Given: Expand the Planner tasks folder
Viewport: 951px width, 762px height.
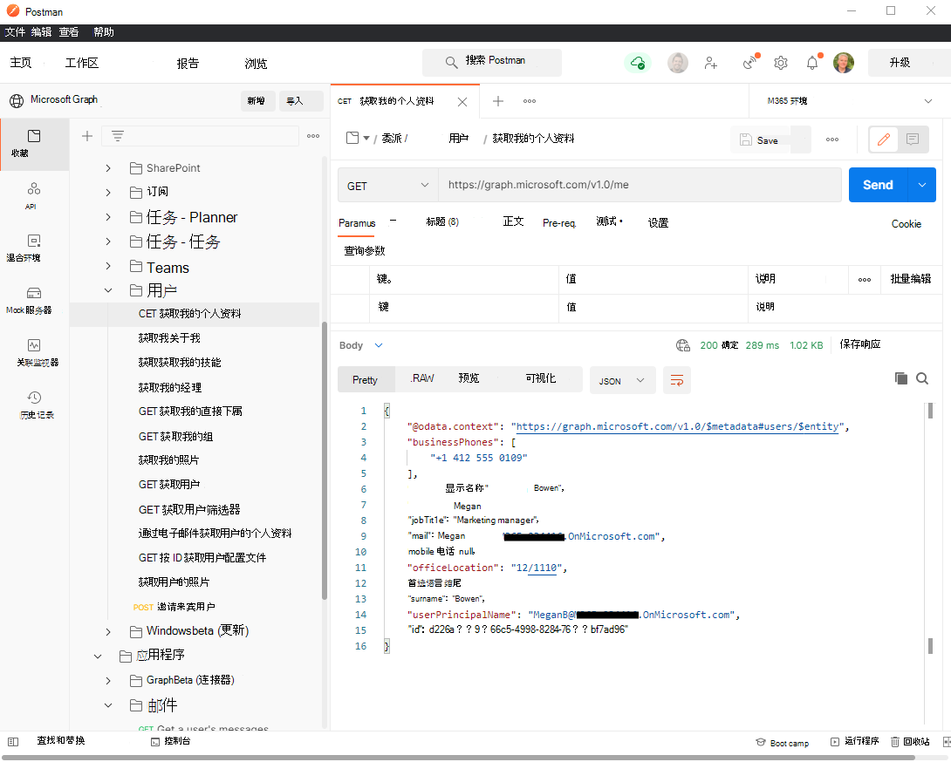Looking at the screenshot, I should 108,217.
